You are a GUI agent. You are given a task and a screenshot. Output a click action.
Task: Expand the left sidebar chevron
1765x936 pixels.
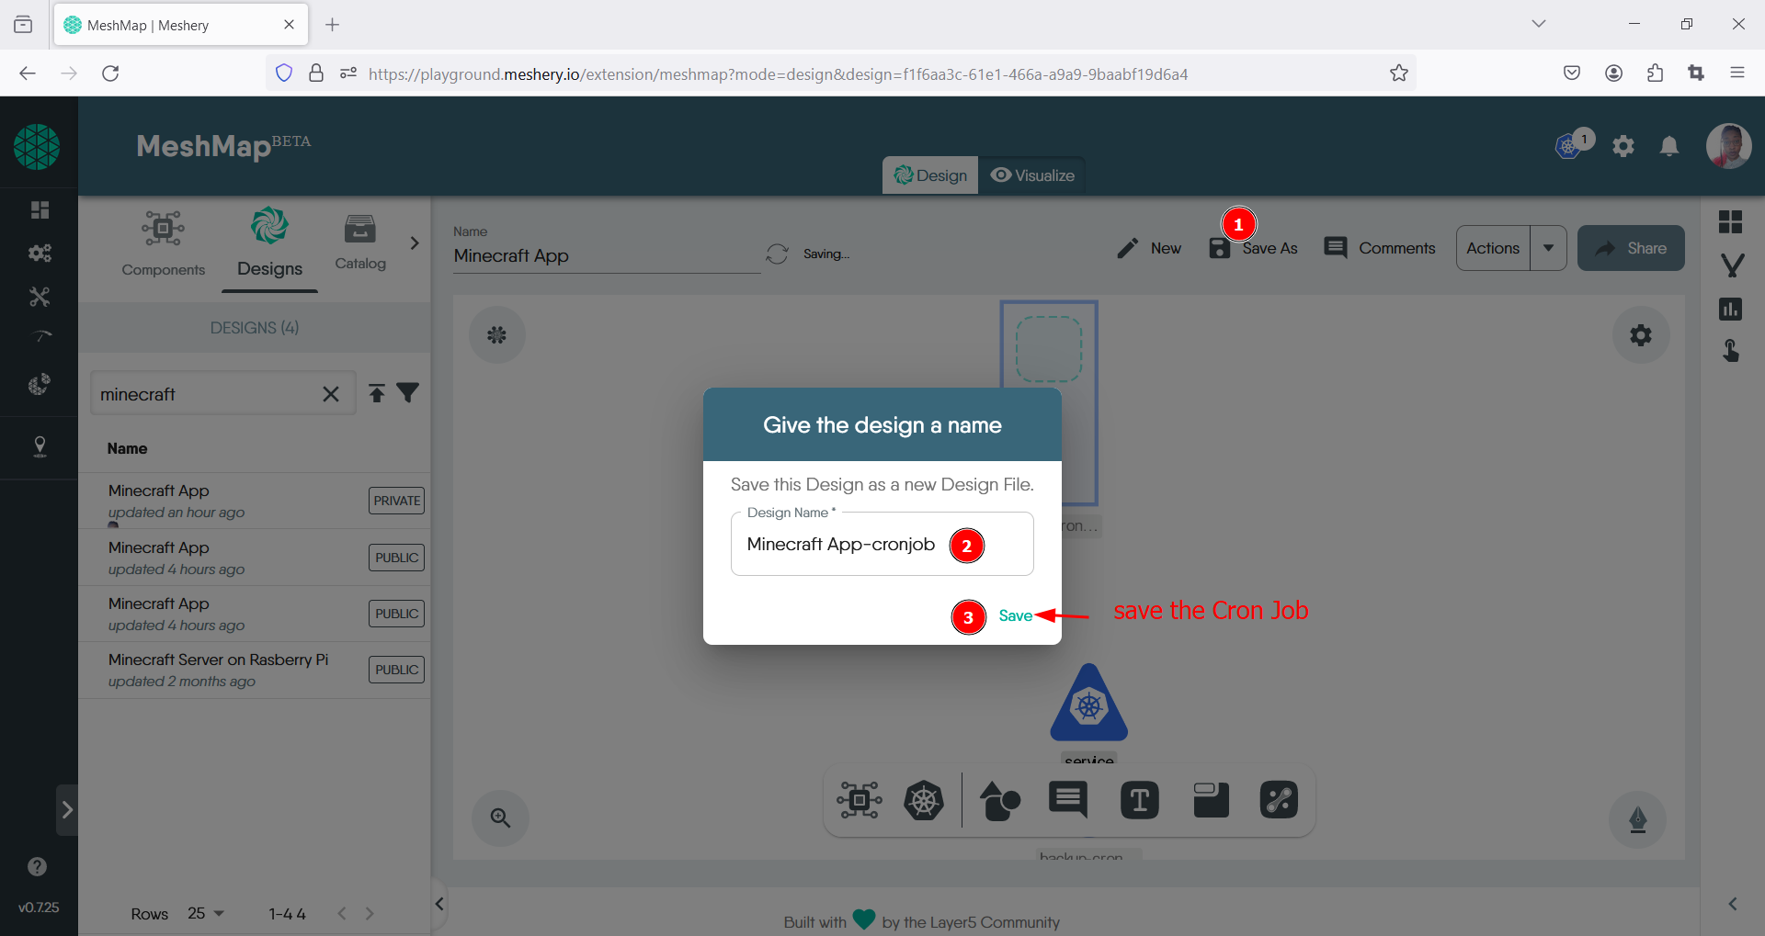(x=67, y=809)
